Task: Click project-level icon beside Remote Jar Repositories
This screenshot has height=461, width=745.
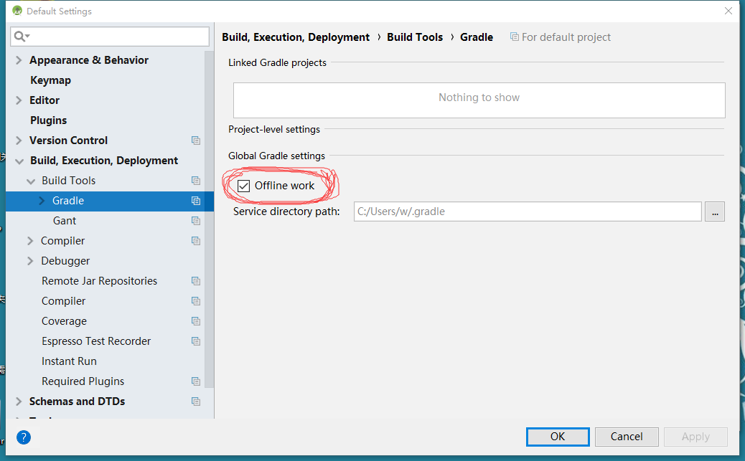Action: tap(196, 281)
